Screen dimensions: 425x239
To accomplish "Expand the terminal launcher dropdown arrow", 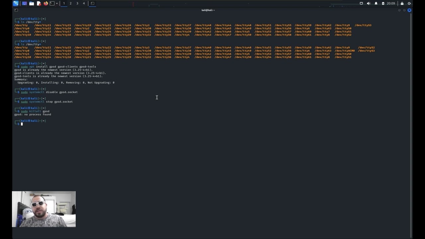I will (x=57, y=3).
